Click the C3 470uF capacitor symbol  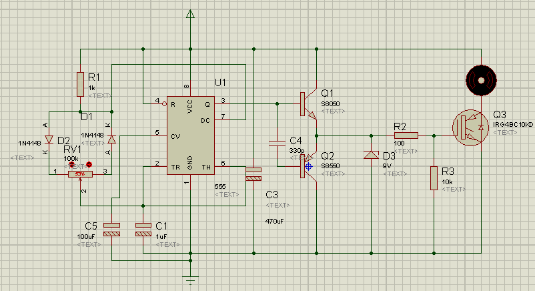[x=253, y=174]
